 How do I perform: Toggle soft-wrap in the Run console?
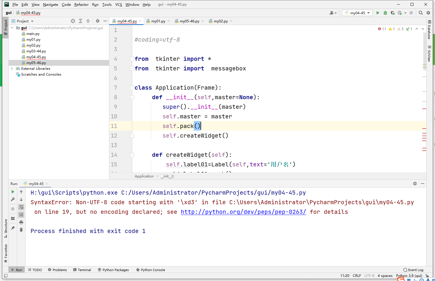(x=21, y=207)
